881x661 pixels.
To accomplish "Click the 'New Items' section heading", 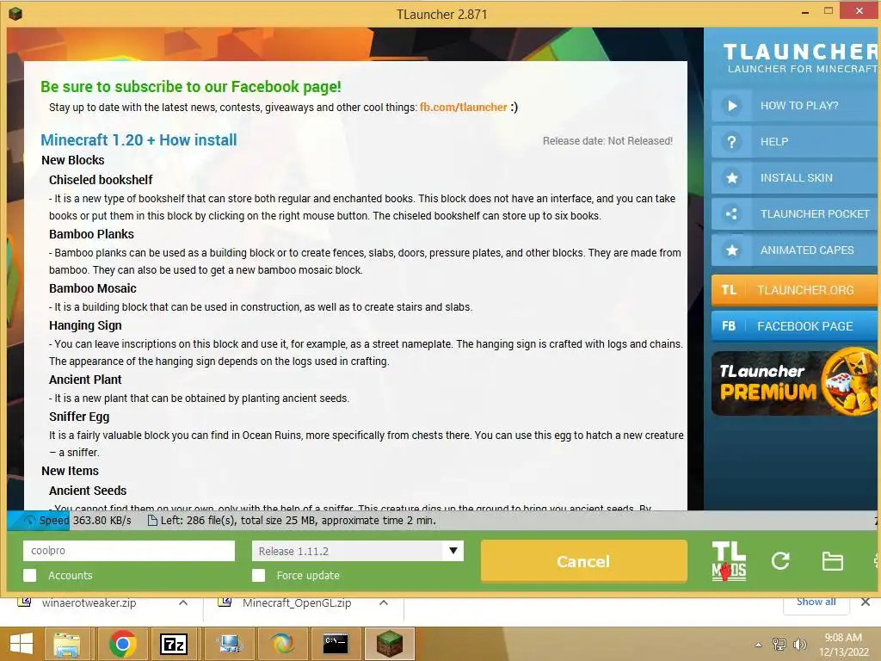I will [x=71, y=471].
